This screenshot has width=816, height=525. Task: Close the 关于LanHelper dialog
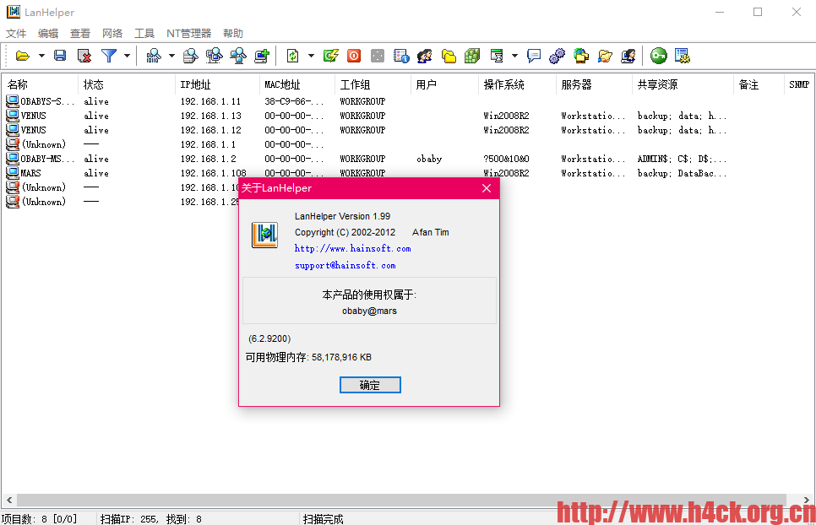click(x=487, y=188)
